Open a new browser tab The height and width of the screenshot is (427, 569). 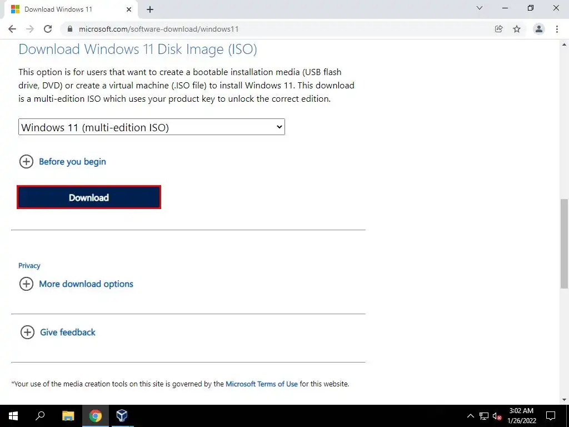tap(150, 9)
